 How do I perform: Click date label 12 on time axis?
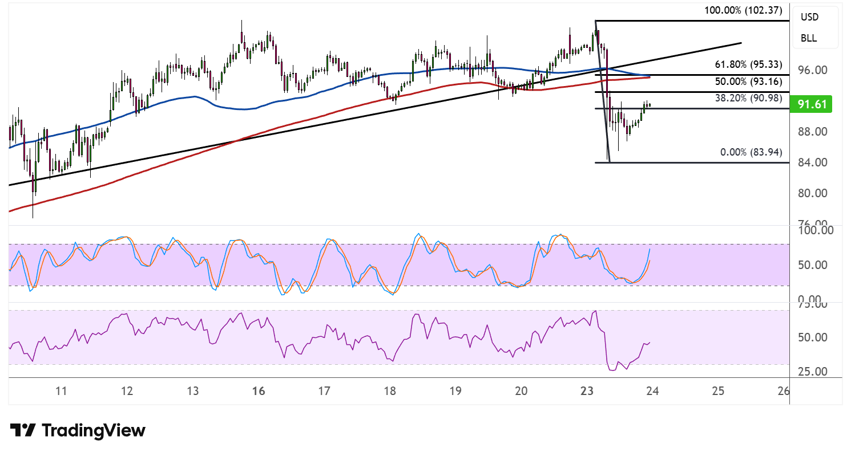127,392
